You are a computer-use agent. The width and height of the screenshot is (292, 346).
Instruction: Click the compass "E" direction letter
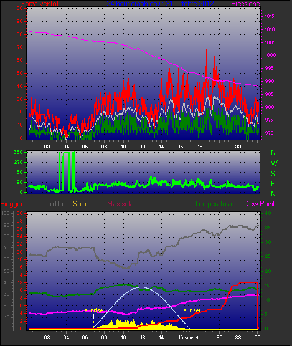[x=273, y=184]
